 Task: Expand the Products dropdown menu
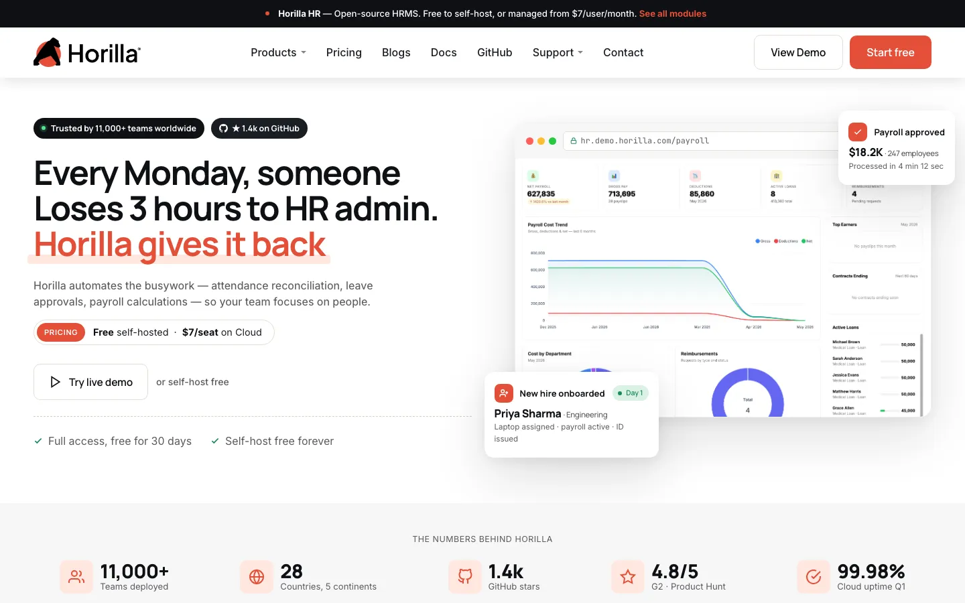[278, 52]
